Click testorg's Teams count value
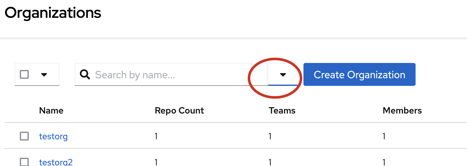Image resolution: width=467 pixels, height=166 pixels. coord(270,136)
